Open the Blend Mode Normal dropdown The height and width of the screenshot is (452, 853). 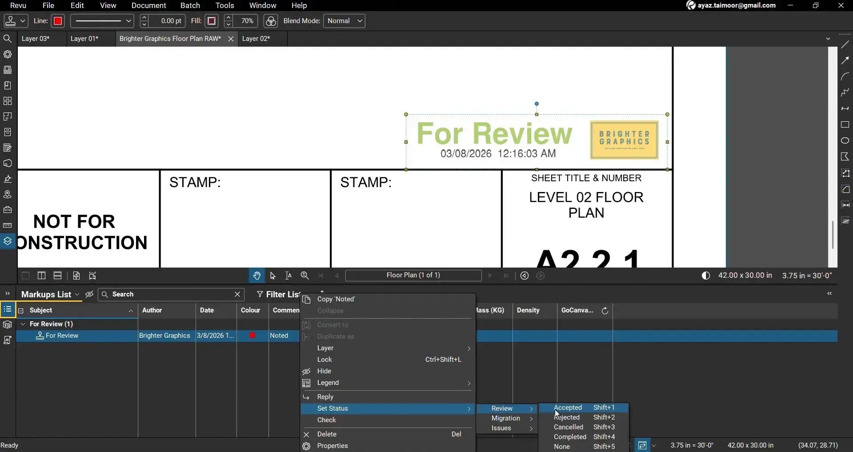tap(344, 21)
